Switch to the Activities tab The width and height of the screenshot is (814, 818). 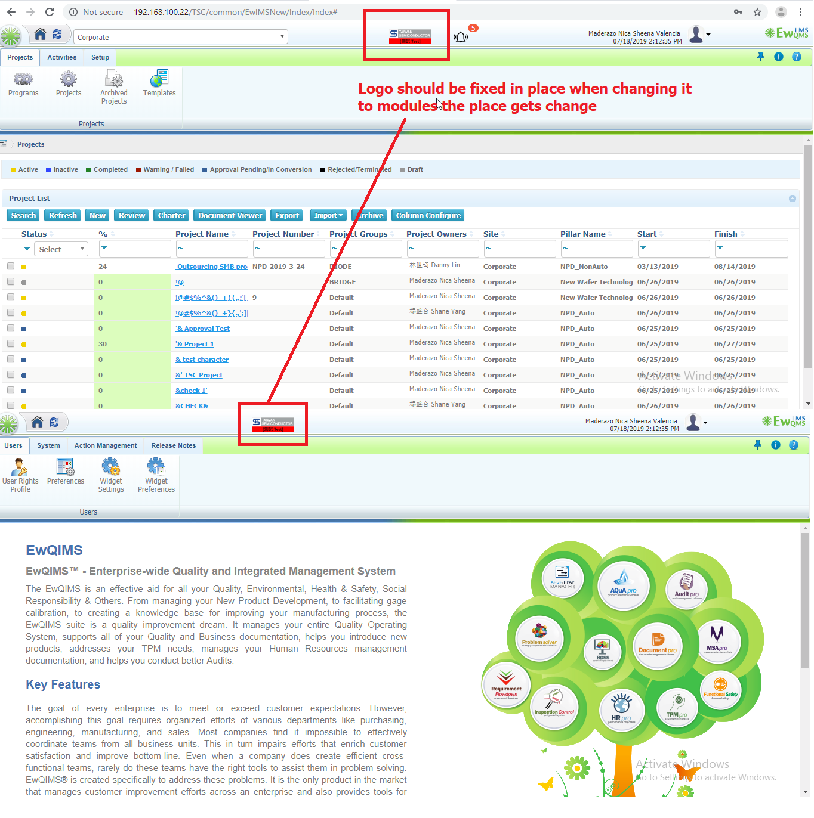click(x=62, y=58)
